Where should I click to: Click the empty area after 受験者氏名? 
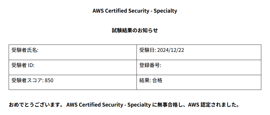click(87, 50)
